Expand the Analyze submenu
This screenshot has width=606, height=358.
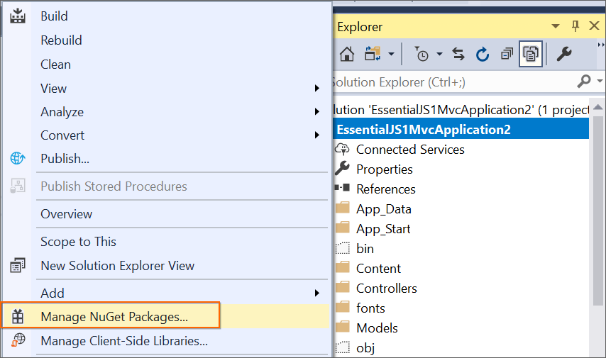pyautogui.click(x=317, y=111)
